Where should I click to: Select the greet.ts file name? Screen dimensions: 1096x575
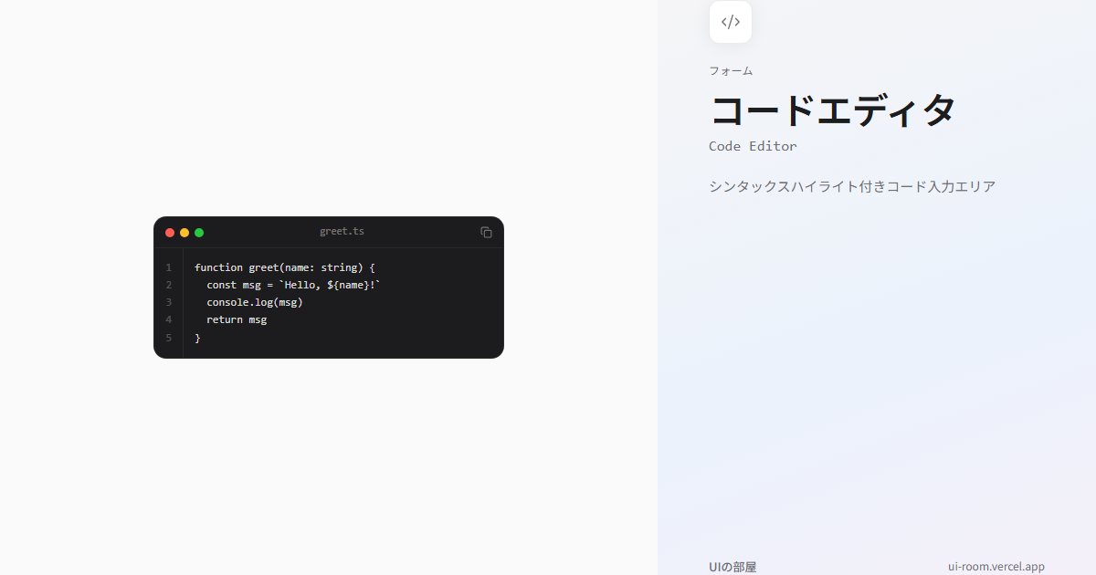tap(342, 232)
